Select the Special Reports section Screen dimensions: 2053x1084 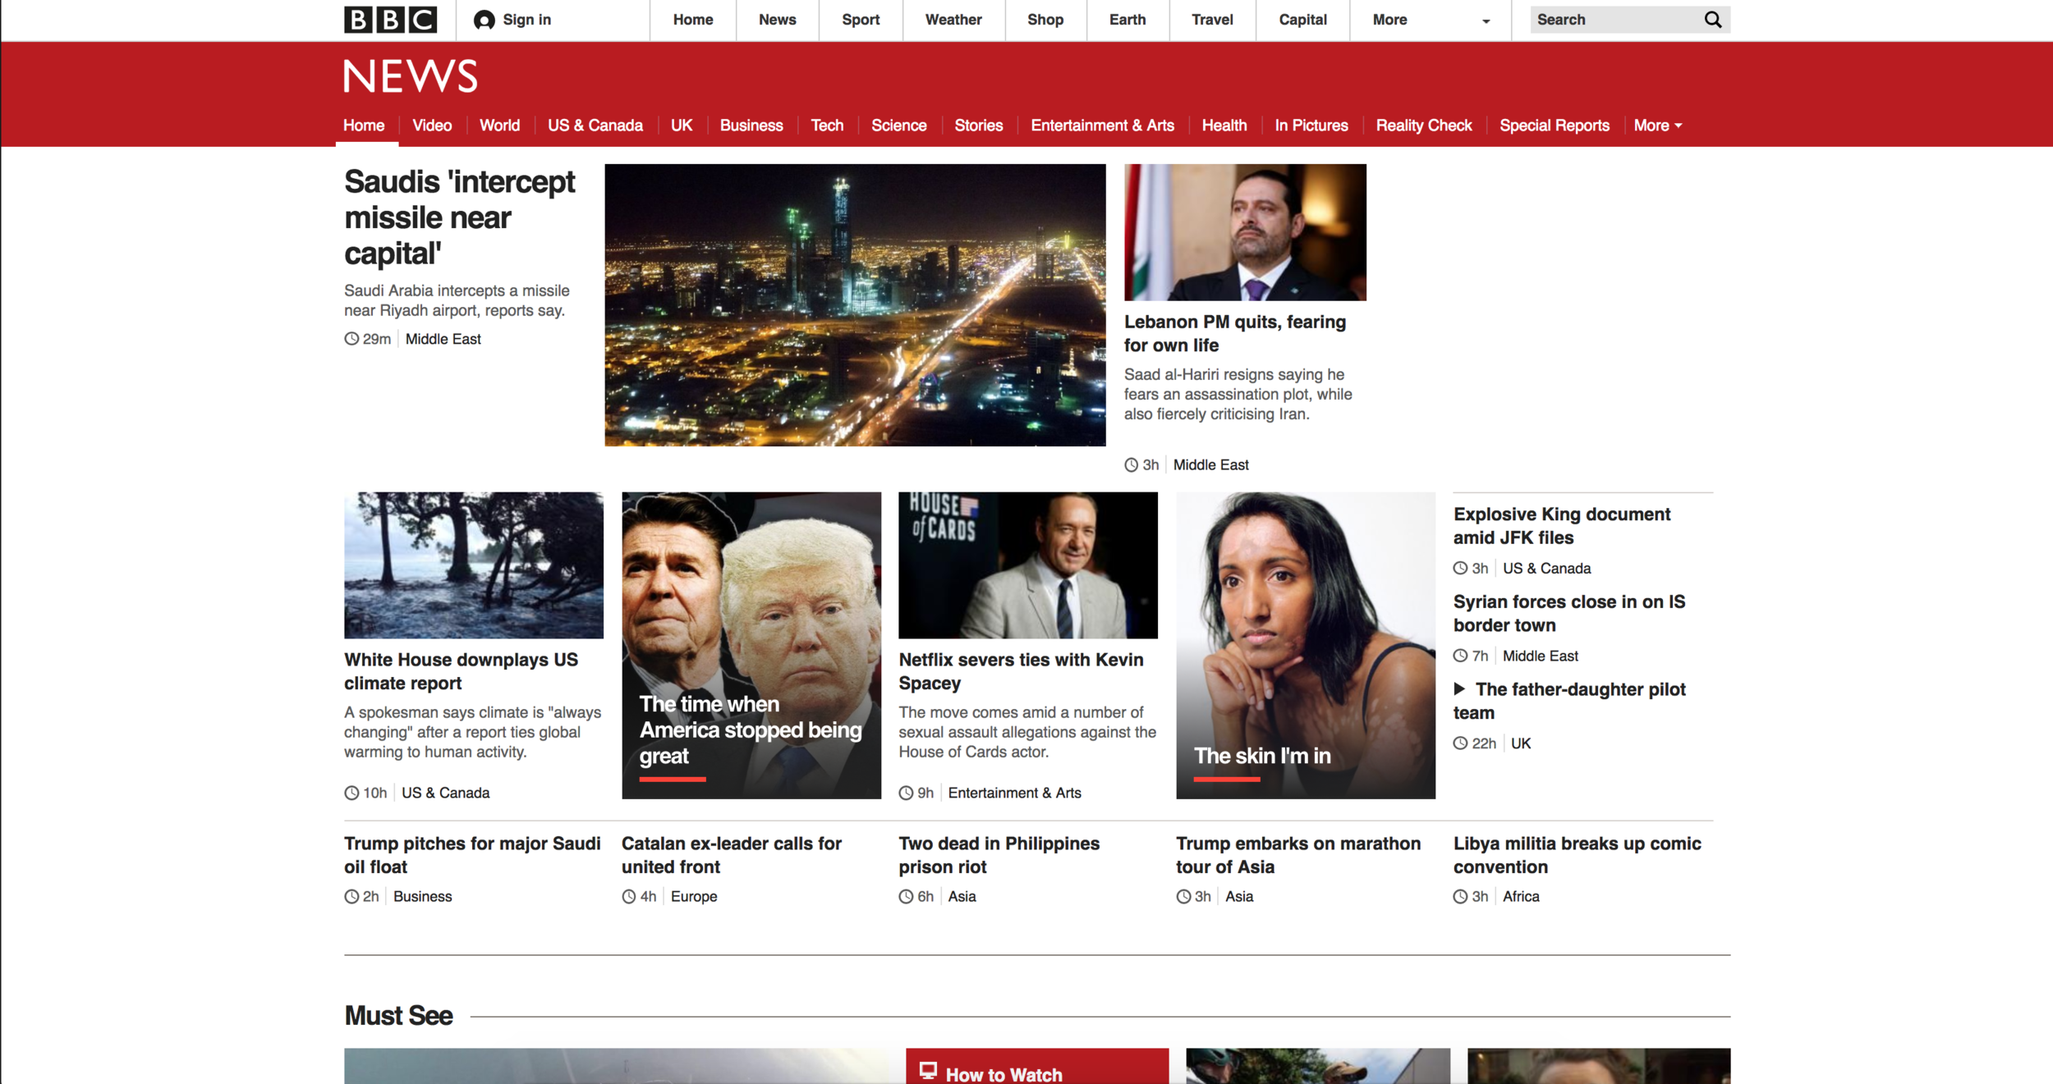point(1555,126)
